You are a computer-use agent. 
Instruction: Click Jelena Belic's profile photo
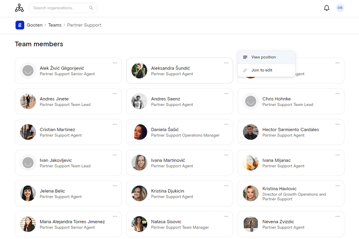coord(28,193)
